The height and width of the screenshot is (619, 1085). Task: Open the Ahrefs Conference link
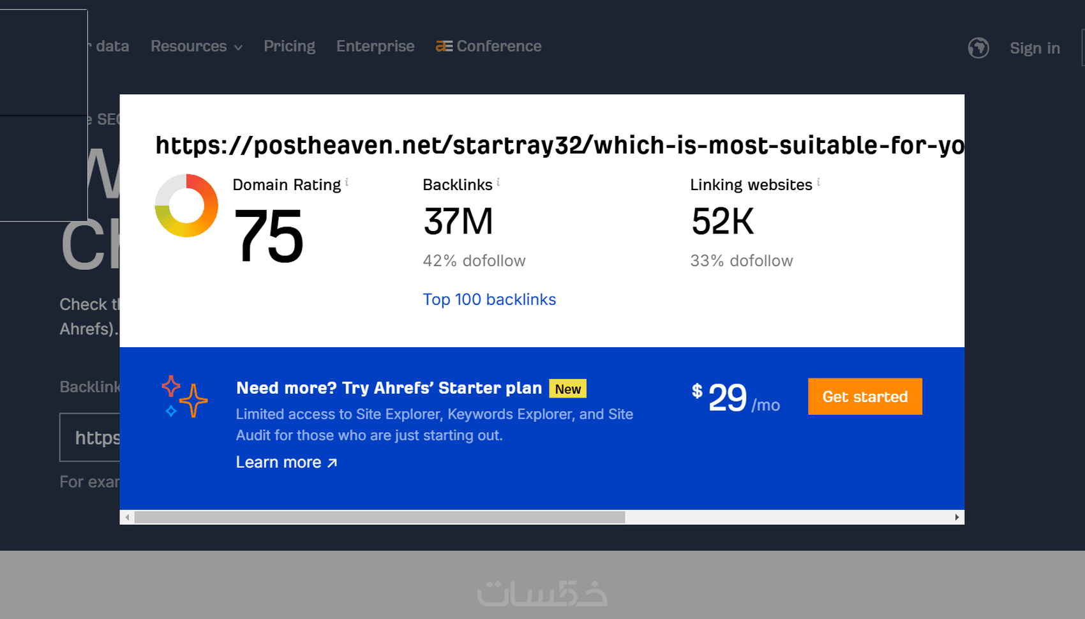coord(489,47)
